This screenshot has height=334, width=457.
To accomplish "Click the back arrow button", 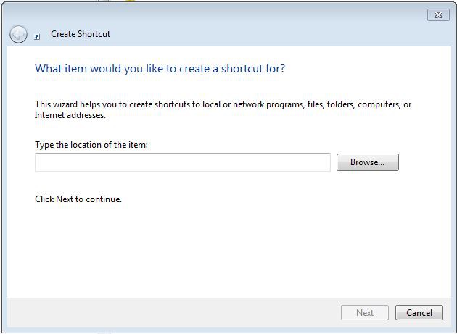I will (x=18, y=34).
